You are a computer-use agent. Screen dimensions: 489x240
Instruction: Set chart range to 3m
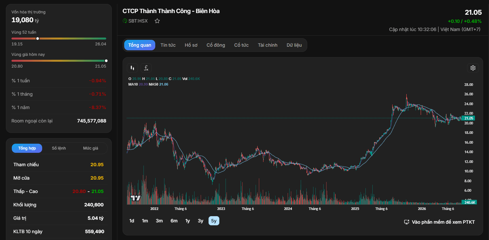[x=159, y=221]
